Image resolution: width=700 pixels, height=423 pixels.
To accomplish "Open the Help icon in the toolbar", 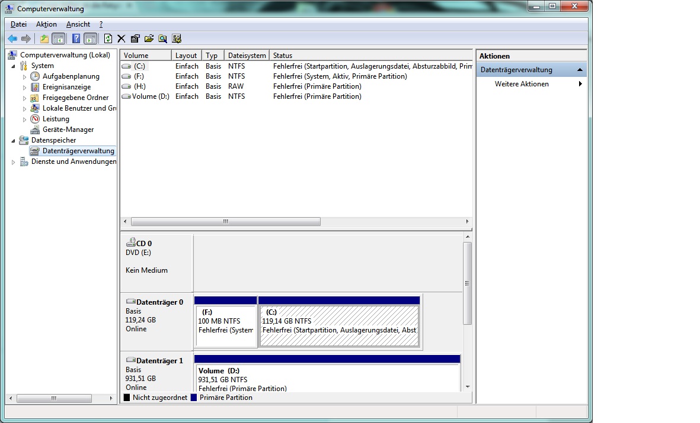I will (75, 38).
